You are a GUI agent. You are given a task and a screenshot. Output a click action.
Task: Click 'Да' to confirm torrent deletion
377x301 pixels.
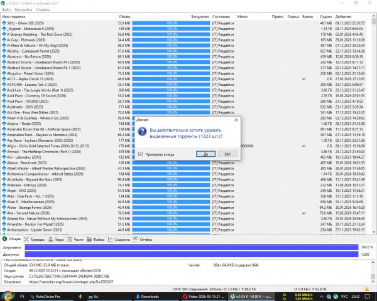point(206,153)
